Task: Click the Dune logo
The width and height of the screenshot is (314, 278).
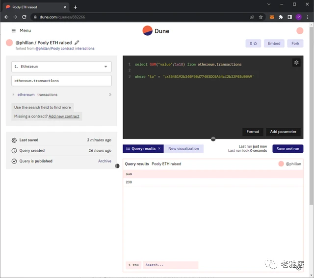Action: tap(156, 31)
